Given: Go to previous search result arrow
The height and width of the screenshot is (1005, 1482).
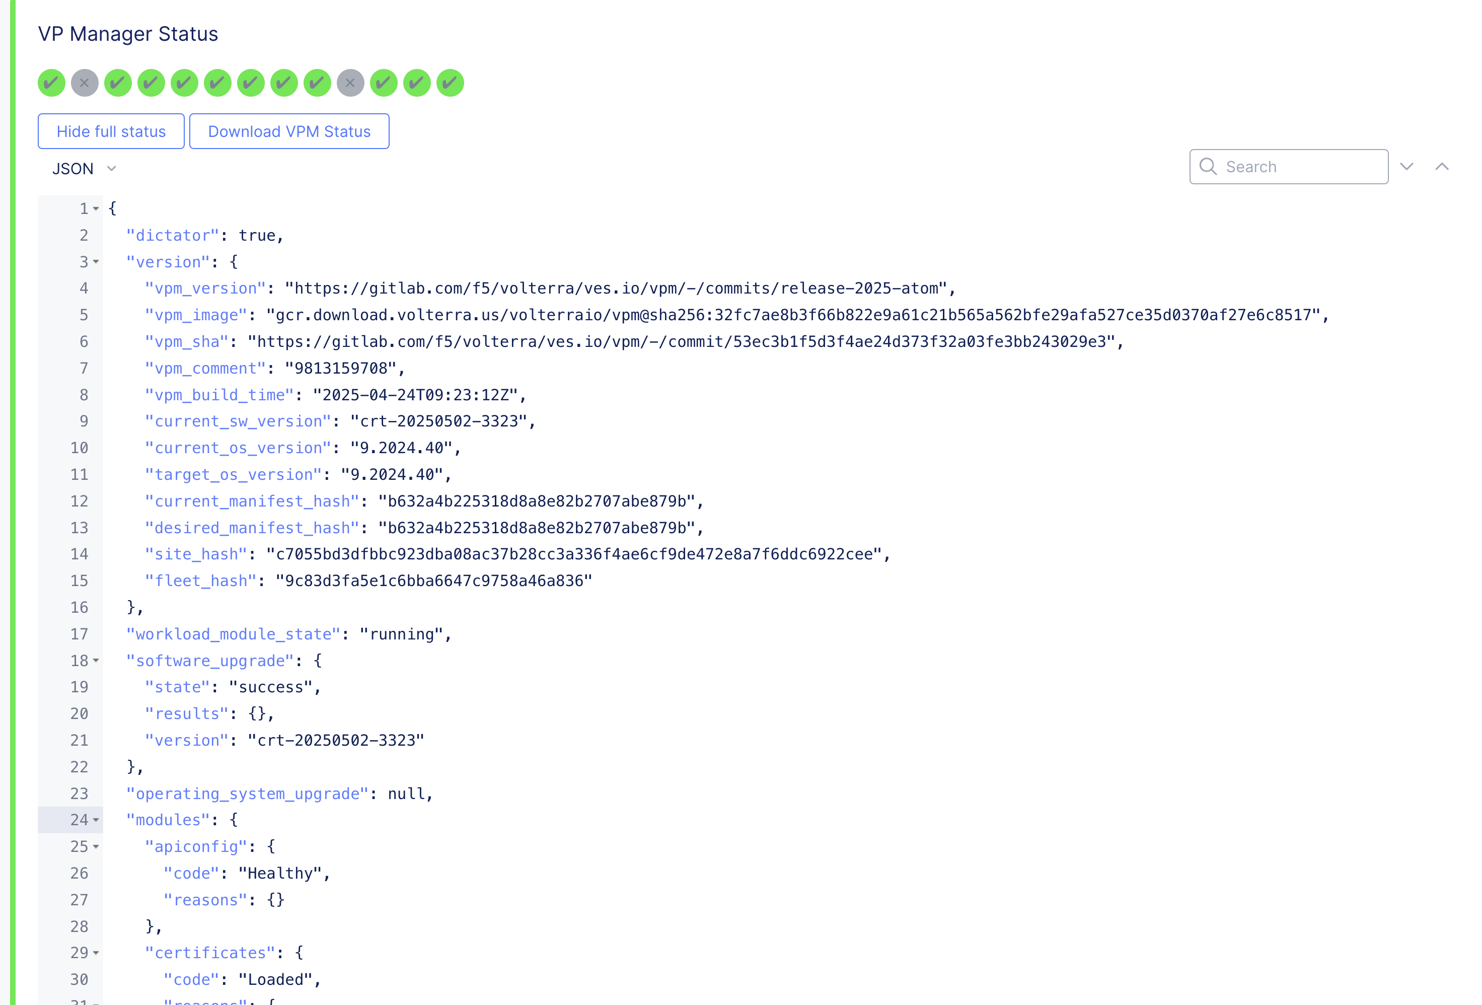Looking at the screenshot, I should [x=1442, y=167].
